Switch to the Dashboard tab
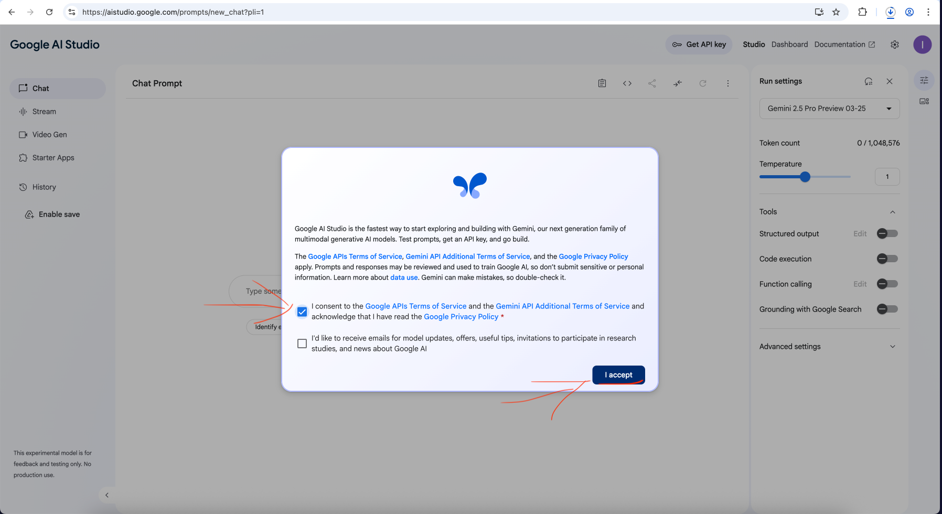Viewport: 942px width, 514px height. pos(789,45)
